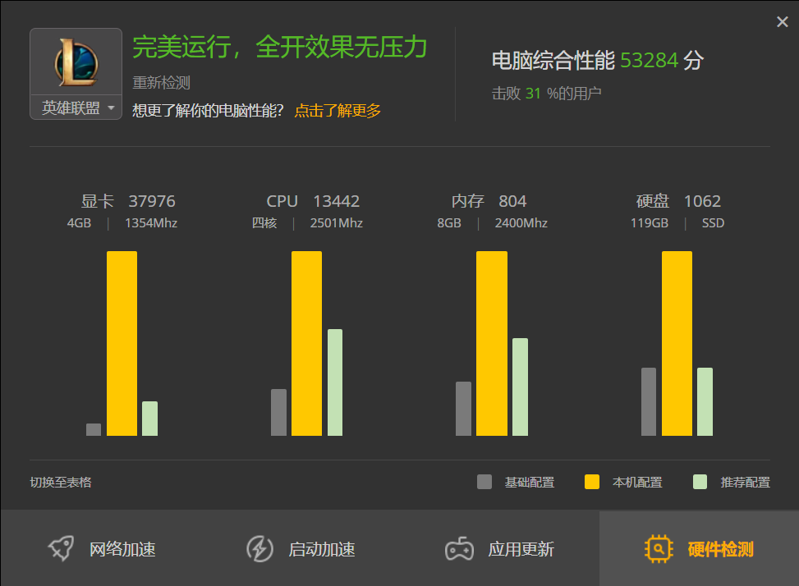Click the gamepad icon for app updates
The width and height of the screenshot is (799, 586).
pos(459,549)
